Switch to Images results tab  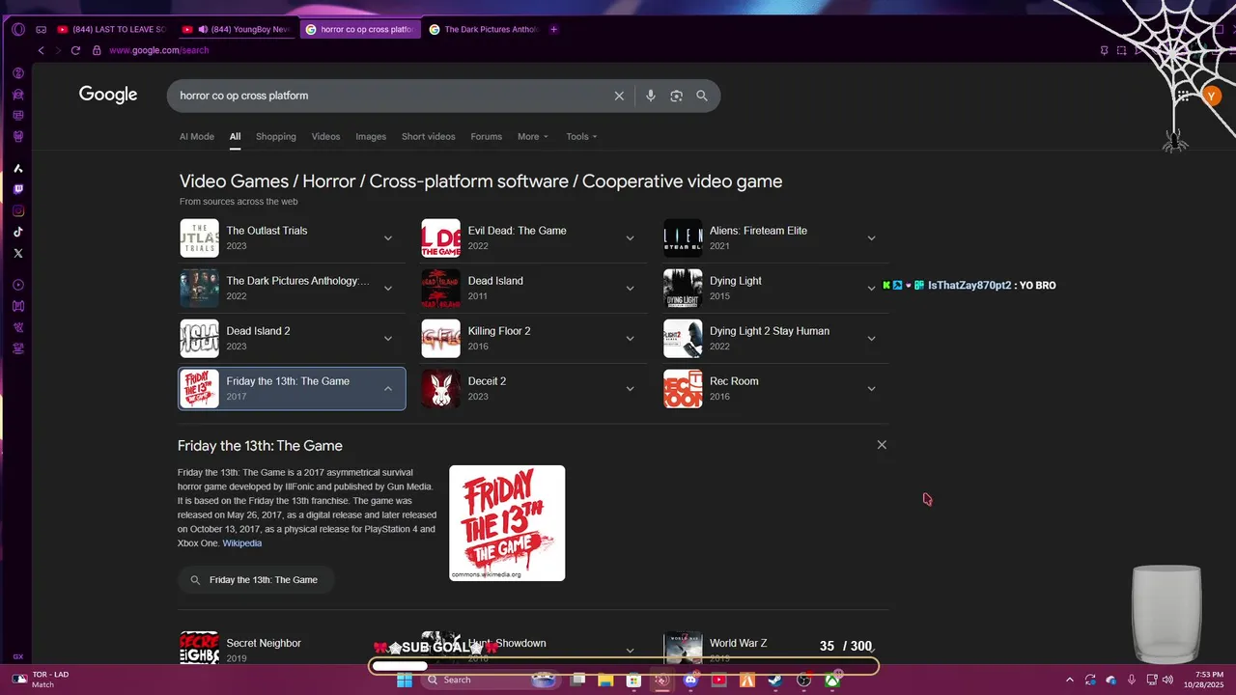pos(371,136)
